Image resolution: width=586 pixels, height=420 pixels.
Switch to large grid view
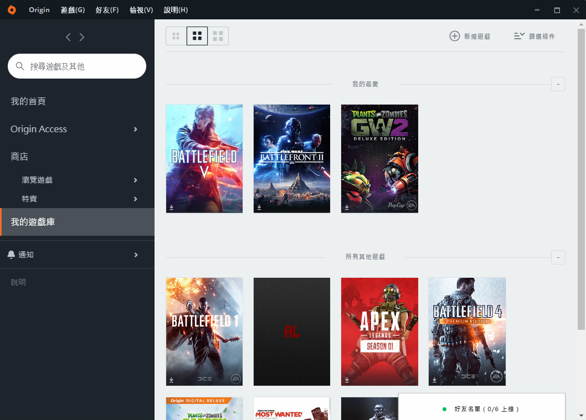coord(218,36)
